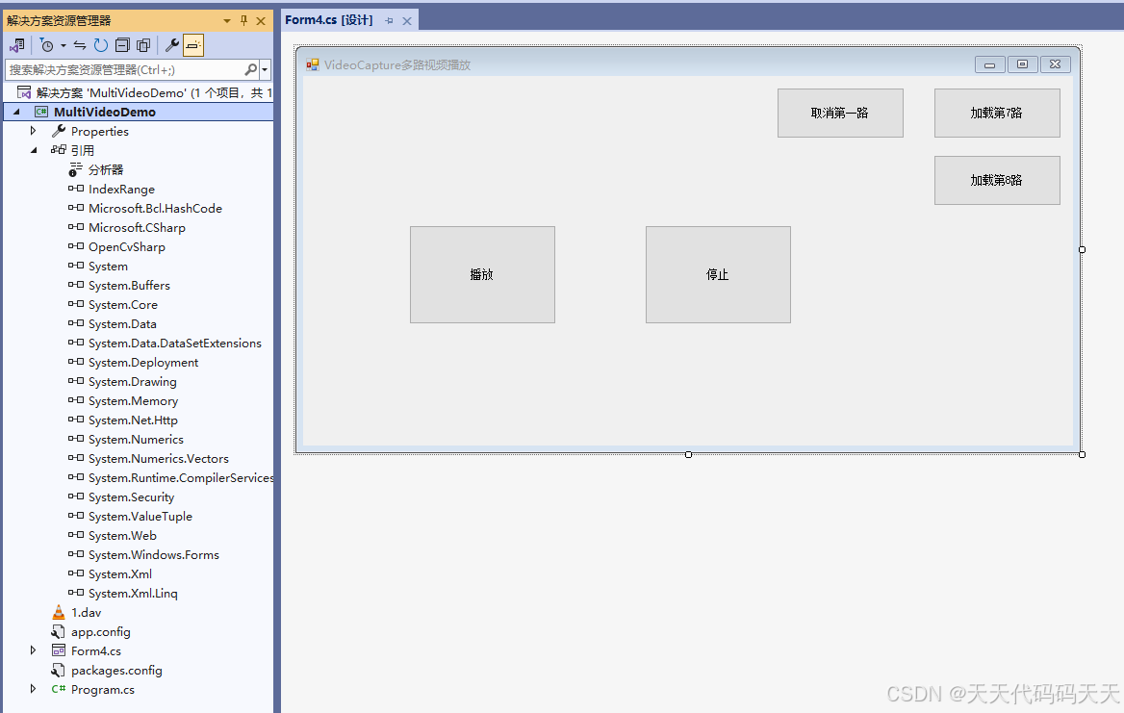The height and width of the screenshot is (713, 1124).
Task: Expand the Form4.cs node
Action: [x=33, y=650]
